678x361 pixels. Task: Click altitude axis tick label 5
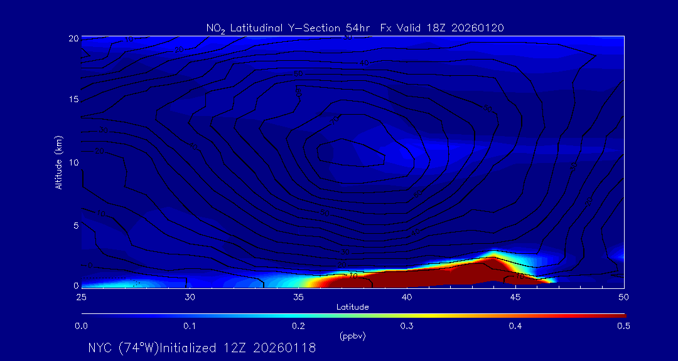[x=76, y=226]
